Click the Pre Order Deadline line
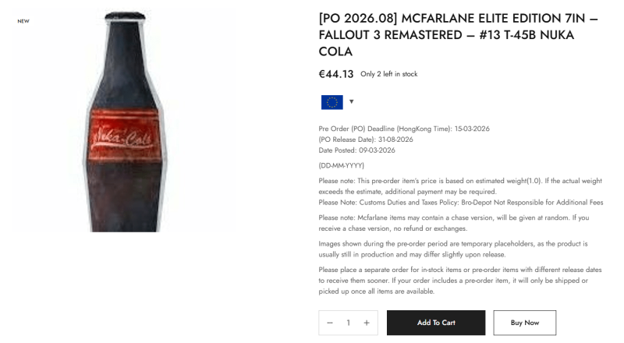The width and height of the screenshot is (624, 343). [404, 129]
